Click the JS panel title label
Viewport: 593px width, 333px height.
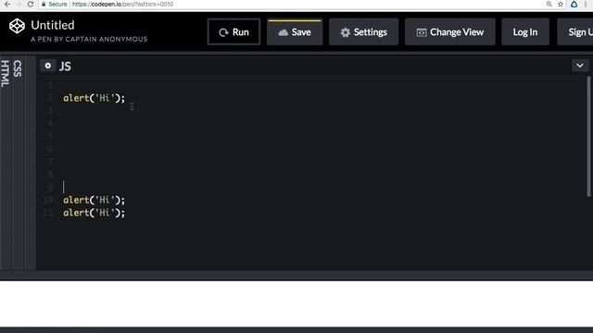pos(65,67)
